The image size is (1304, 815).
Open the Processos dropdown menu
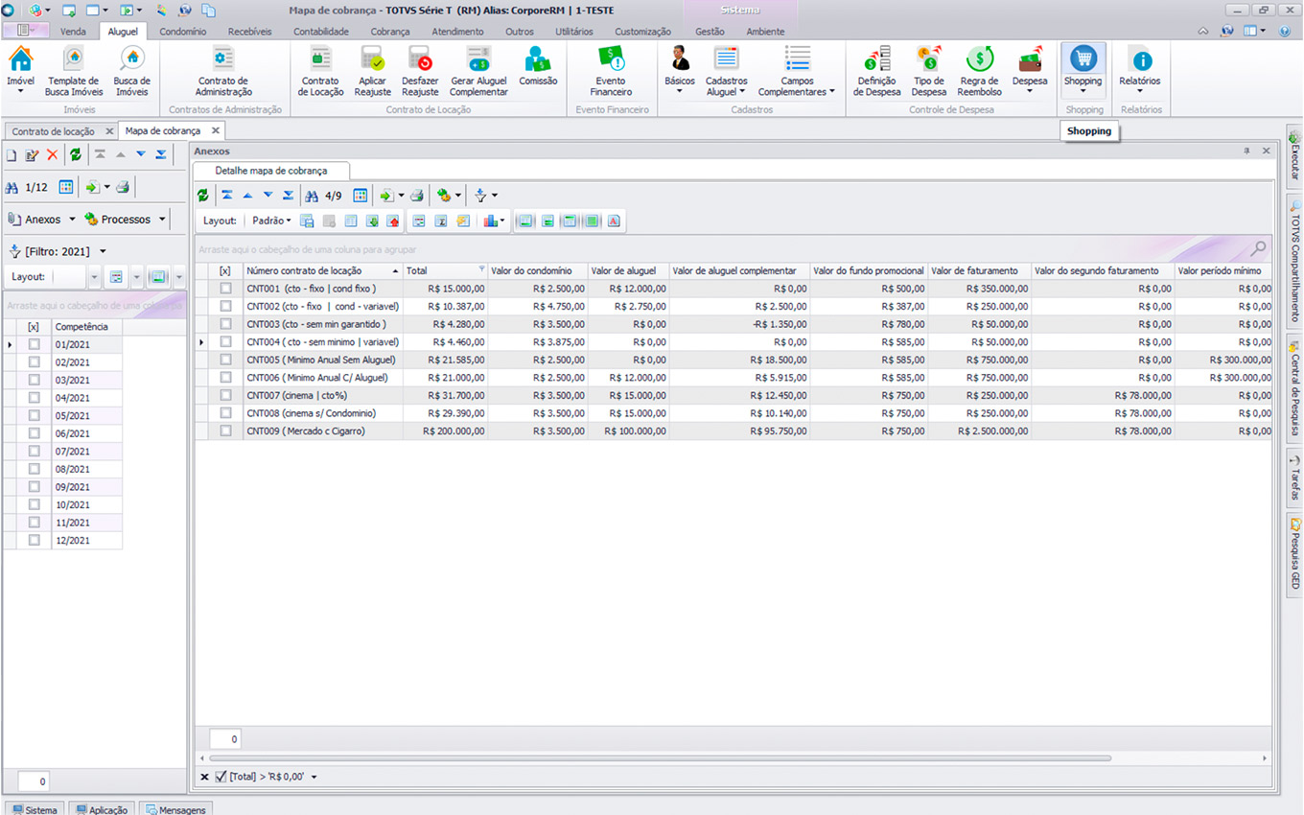[162, 220]
